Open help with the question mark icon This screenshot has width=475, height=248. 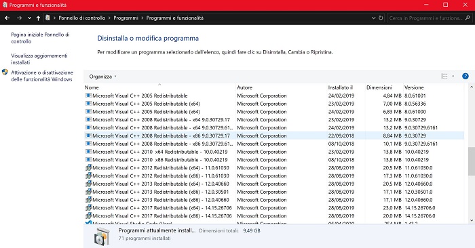(465, 76)
